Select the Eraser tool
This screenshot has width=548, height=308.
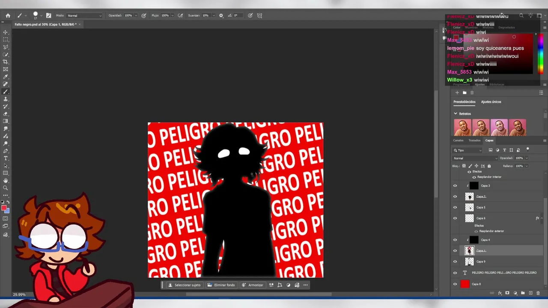point(6,114)
